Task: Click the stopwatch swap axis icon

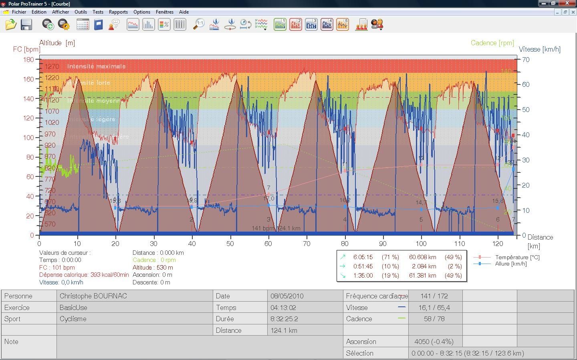Action: pos(245,24)
